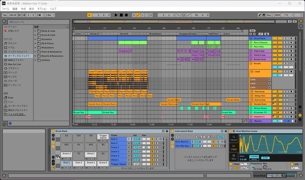Toggle track activator 2 for Perc Chance
Image resolution: width=305 pixels, height=180 pixels.
(277, 42)
